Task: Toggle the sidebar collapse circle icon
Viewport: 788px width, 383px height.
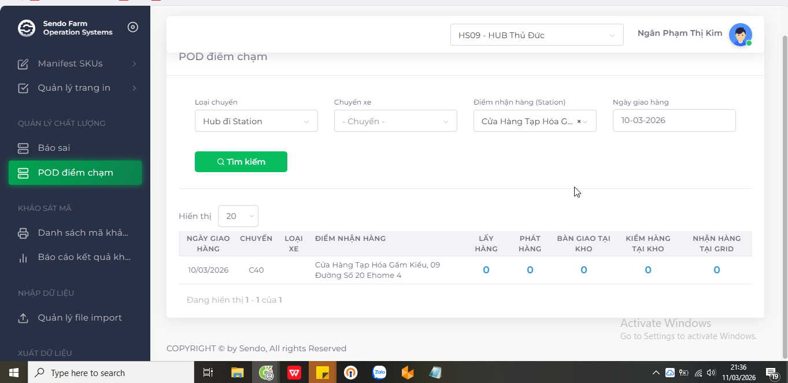Action: point(133,27)
